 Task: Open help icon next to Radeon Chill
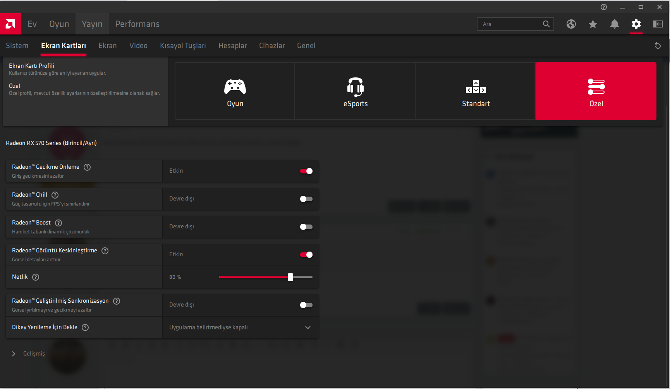[55, 195]
